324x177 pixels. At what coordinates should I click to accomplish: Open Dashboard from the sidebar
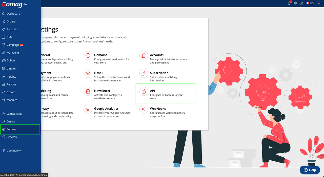coord(13,14)
